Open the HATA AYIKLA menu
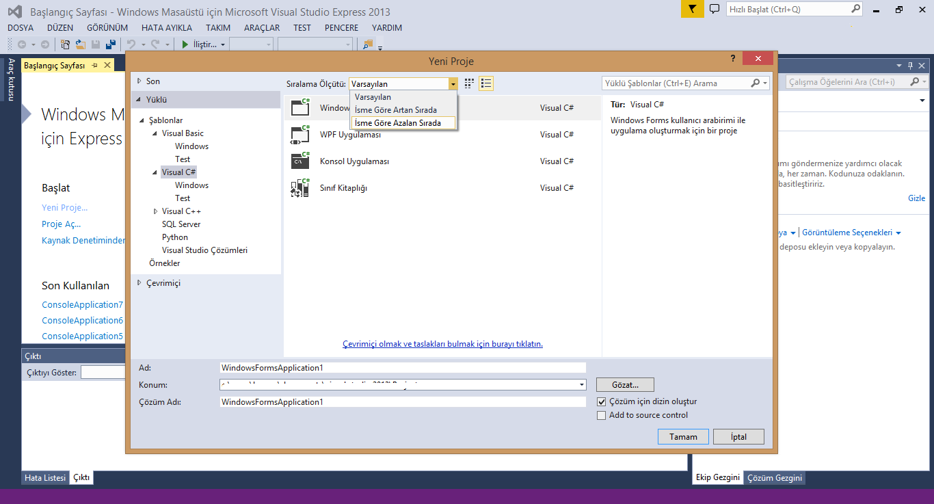Screen dimensions: 934x504 167,28
